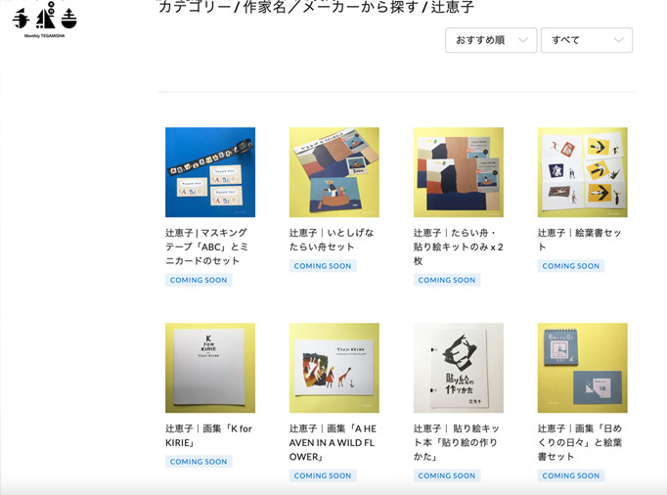Screen dimensions: 667x495
Task: Open the おすすめ順 sort dropdown
Action: pyautogui.click(x=490, y=40)
